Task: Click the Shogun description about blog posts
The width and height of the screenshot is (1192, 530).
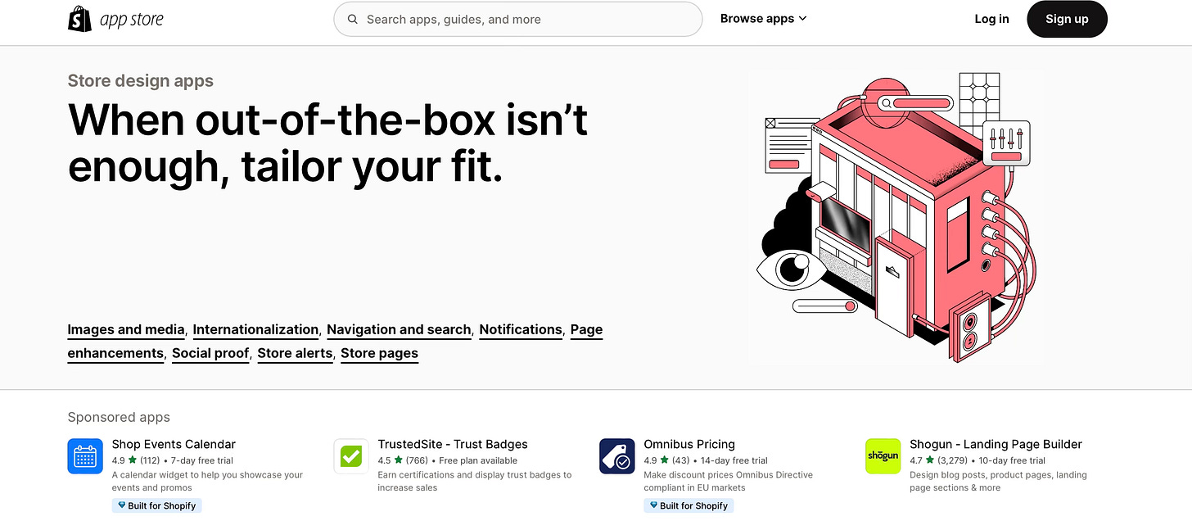Action: pyautogui.click(x=998, y=481)
